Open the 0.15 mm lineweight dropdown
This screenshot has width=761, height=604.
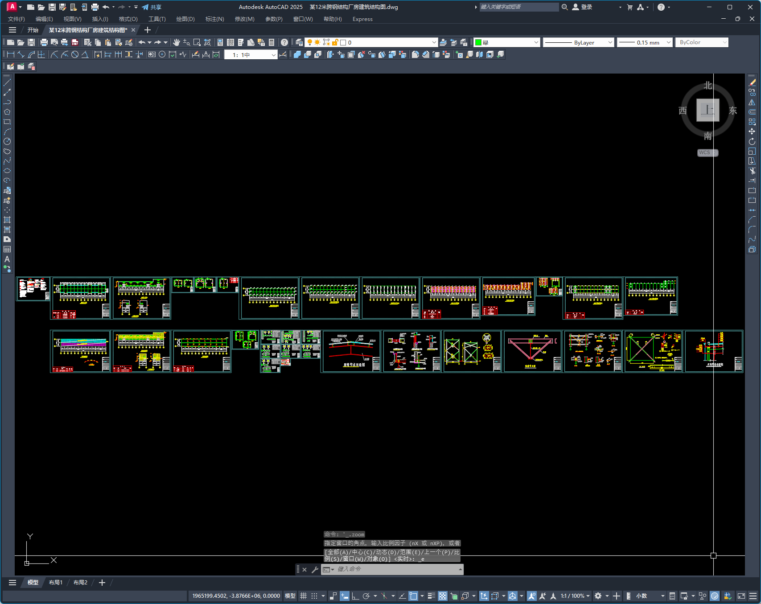click(x=645, y=42)
